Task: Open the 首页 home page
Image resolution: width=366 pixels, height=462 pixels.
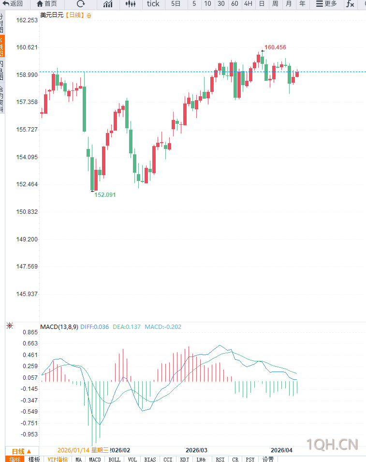Action: (x=47, y=4)
